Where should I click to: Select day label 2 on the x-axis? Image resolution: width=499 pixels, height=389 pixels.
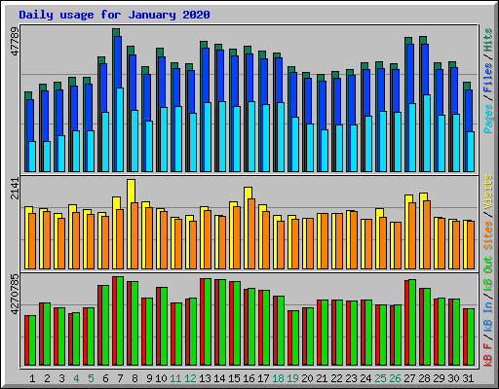47,378
